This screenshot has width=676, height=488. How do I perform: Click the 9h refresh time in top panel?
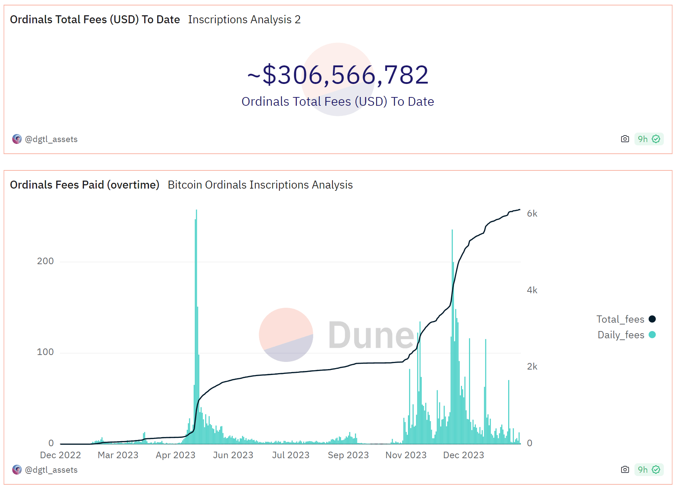pos(643,139)
